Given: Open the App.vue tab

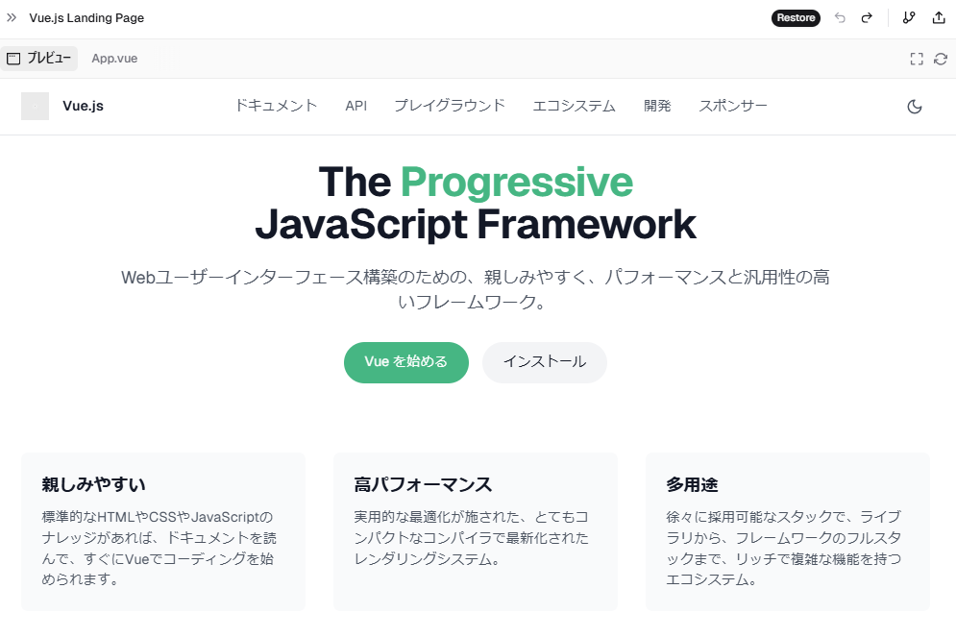Looking at the screenshot, I should (x=114, y=59).
